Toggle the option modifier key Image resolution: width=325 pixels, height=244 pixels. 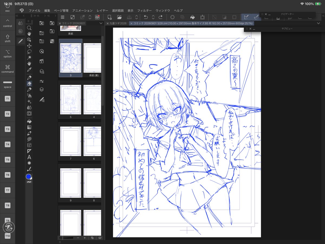click(8, 53)
